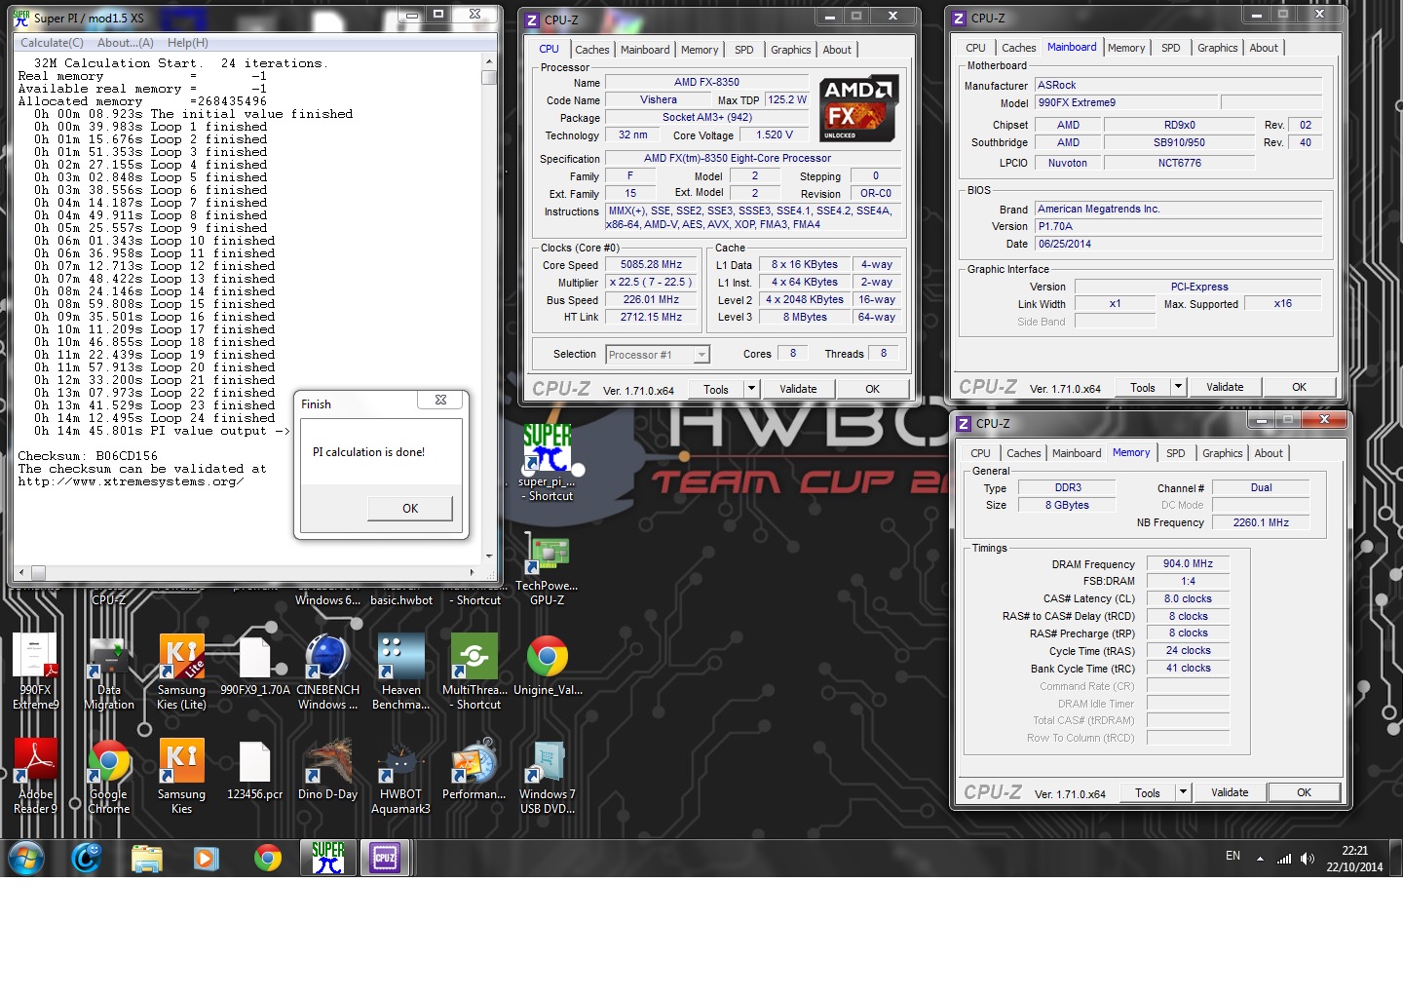Open the TechPowerUp GPU-Z desktop icon
Viewport: 1403px width, 998px height.
coord(547,569)
